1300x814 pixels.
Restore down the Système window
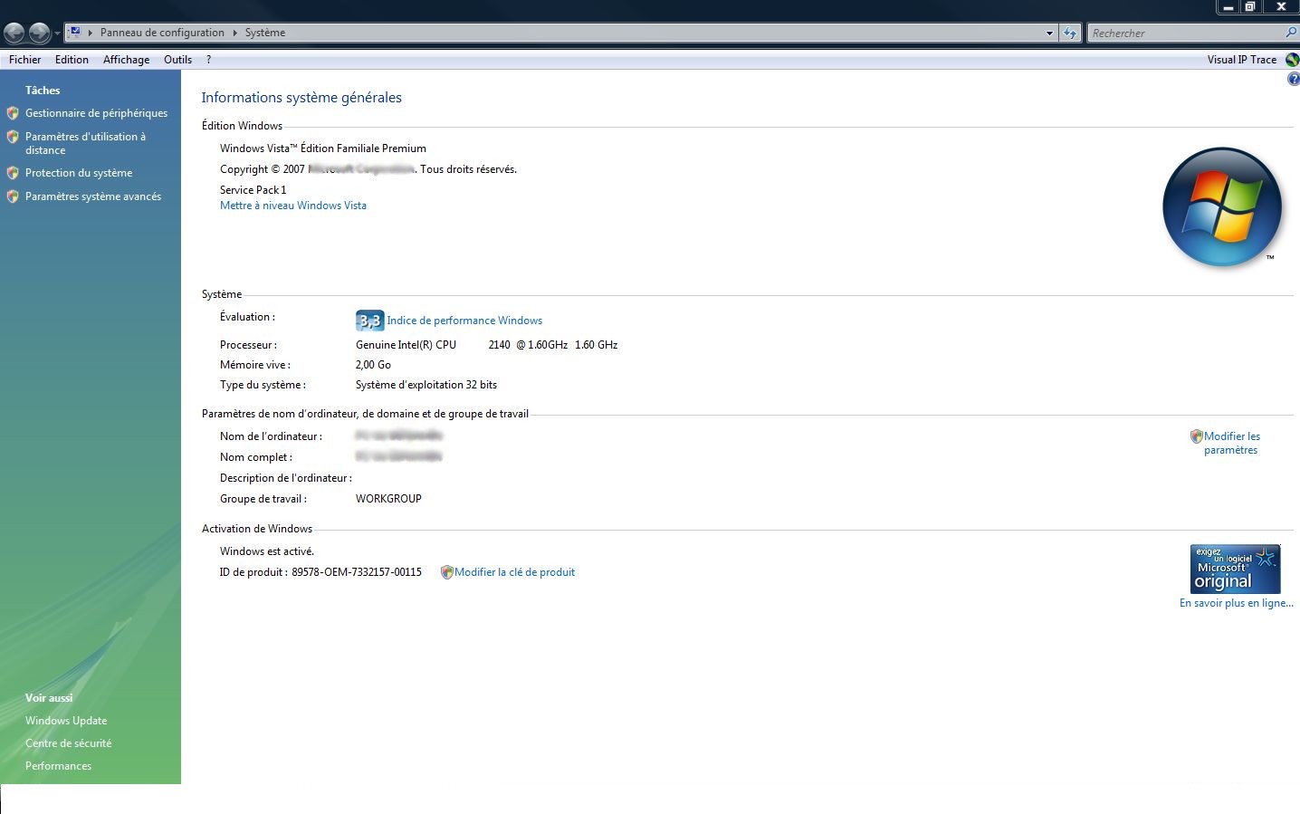click(x=1249, y=6)
